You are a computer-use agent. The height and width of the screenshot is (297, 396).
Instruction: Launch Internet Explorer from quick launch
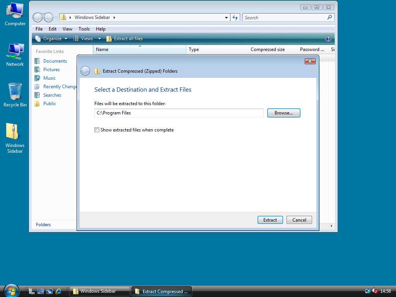(59, 291)
